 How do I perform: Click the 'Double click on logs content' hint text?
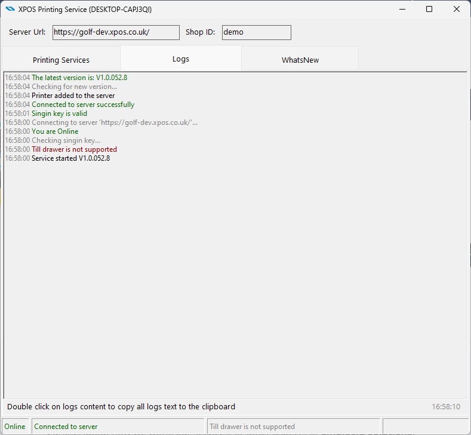(x=121, y=407)
